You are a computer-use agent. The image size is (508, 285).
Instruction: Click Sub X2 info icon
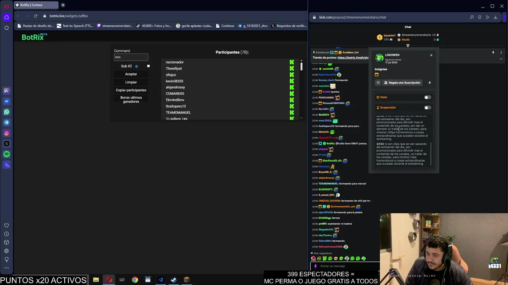[137, 66]
